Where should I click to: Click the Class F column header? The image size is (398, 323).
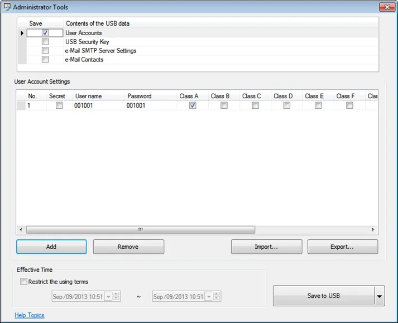349,96
